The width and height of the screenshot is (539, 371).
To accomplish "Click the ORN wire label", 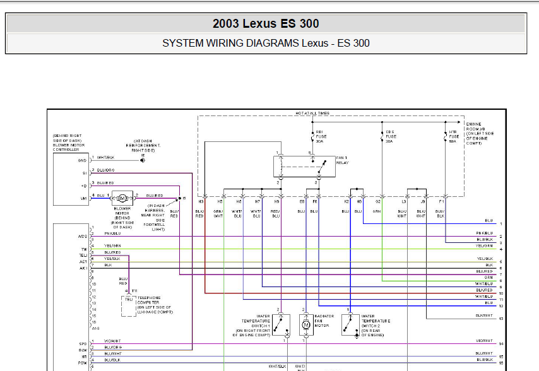I will coord(489,278).
